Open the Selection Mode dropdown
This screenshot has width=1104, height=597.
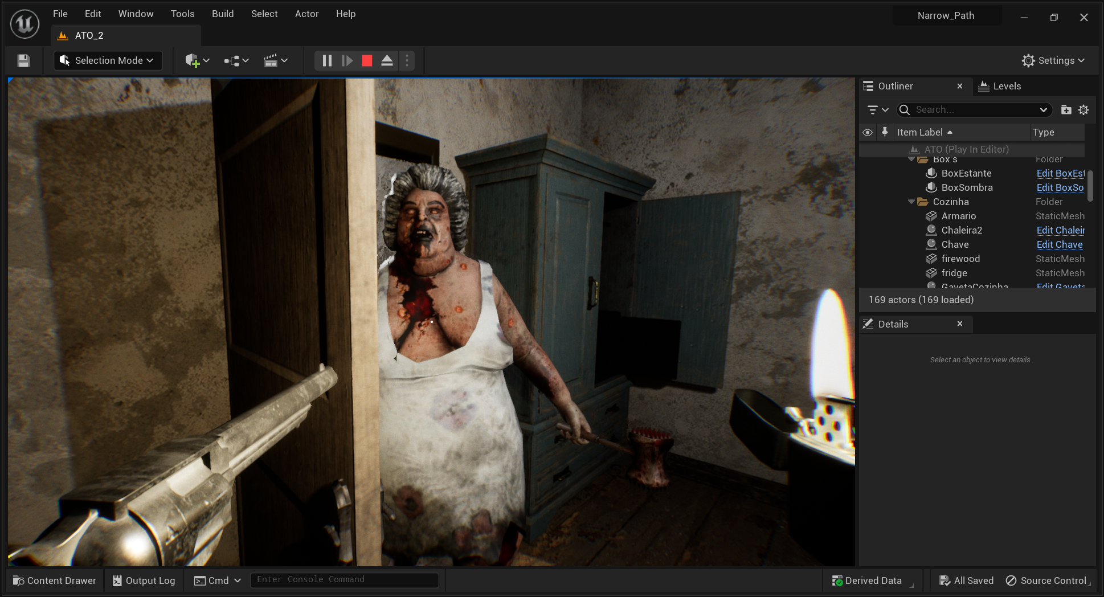(x=108, y=60)
